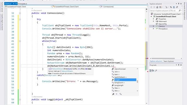Image resolution: width=187 pixels, height=105 pixels.
Task: Open Esplora soluzioni window options dropdown arrow
Action: [x=176, y=4]
